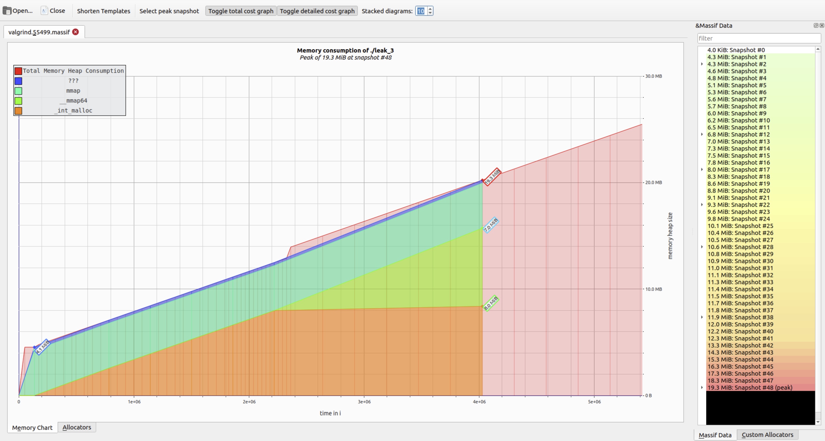Close the valgrind.55499.massif tab
The height and width of the screenshot is (441, 825).
click(76, 32)
